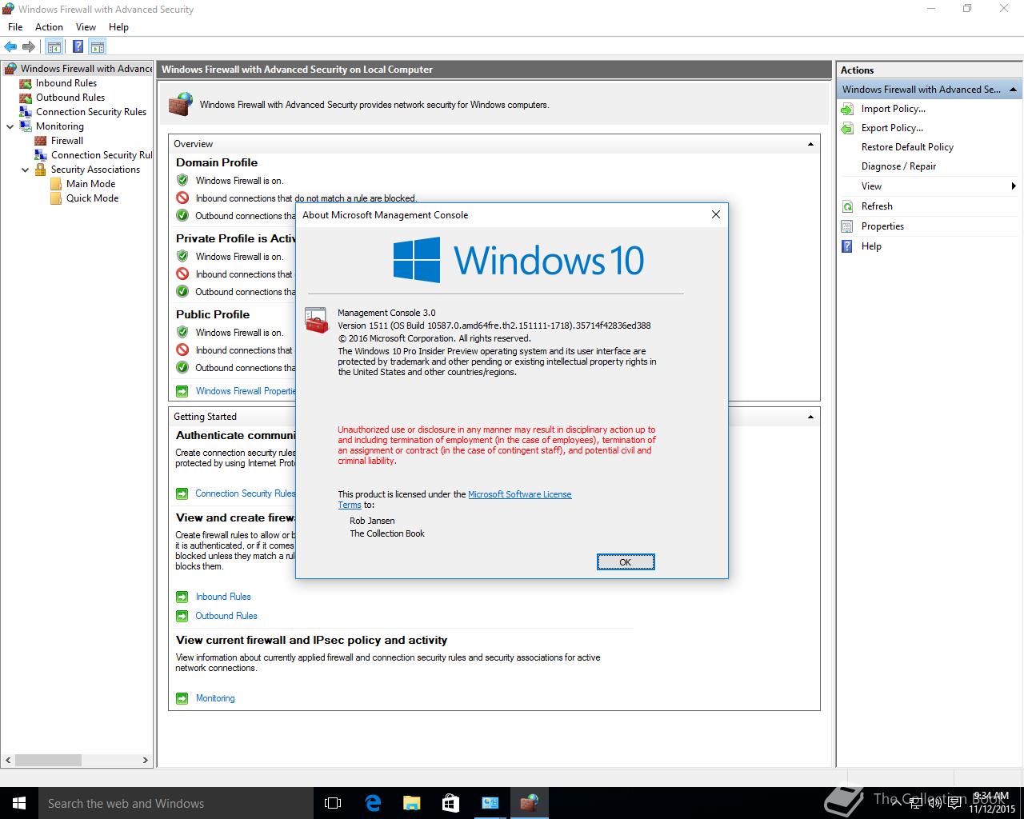The width and height of the screenshot is (1024, 819).
Task: Click green arrow icon beside Inbound Rules link
Action: point(182,597)
